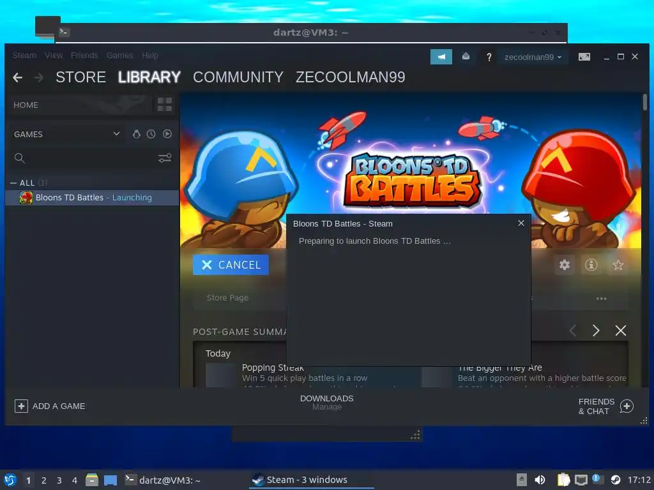Close the Bloons TD Battles launch dialog
The image size is (654, 490).
coord(521,223)
